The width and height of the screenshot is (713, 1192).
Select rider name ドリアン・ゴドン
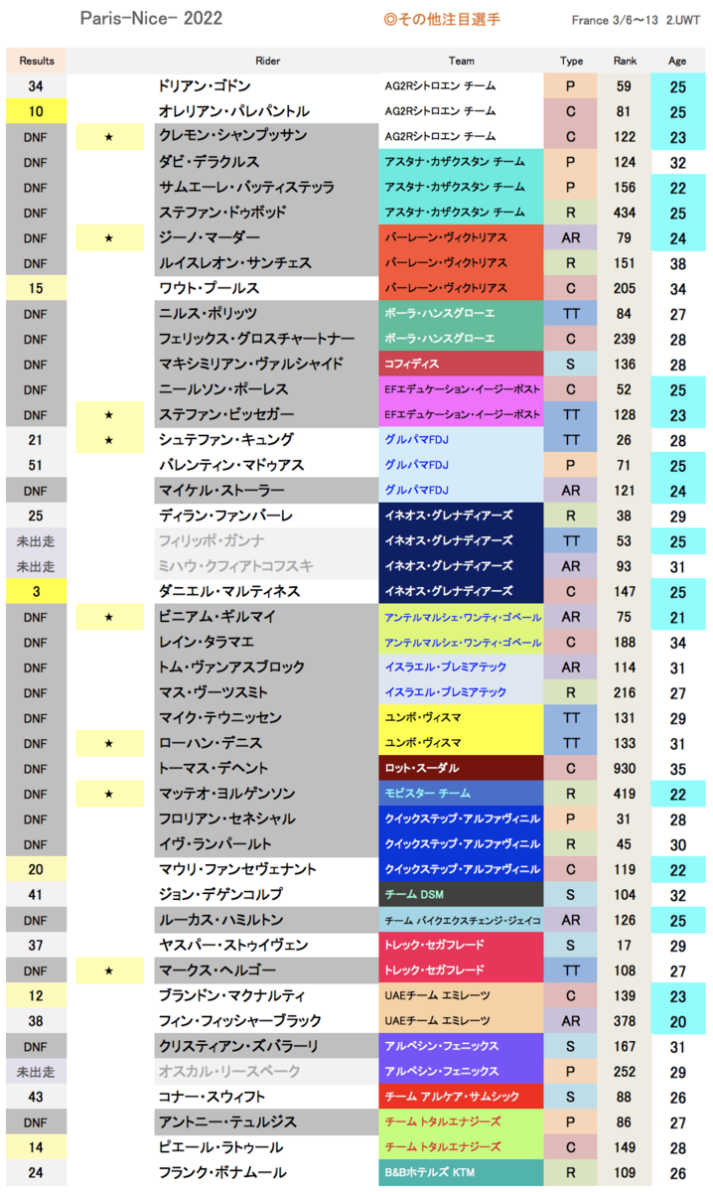[205, 86]
